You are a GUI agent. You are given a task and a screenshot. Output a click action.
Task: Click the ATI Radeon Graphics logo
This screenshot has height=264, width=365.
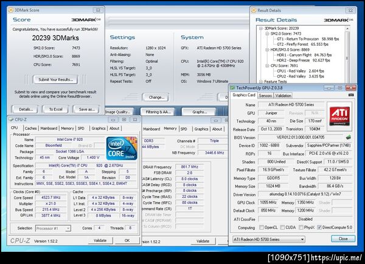click(339, 116)
